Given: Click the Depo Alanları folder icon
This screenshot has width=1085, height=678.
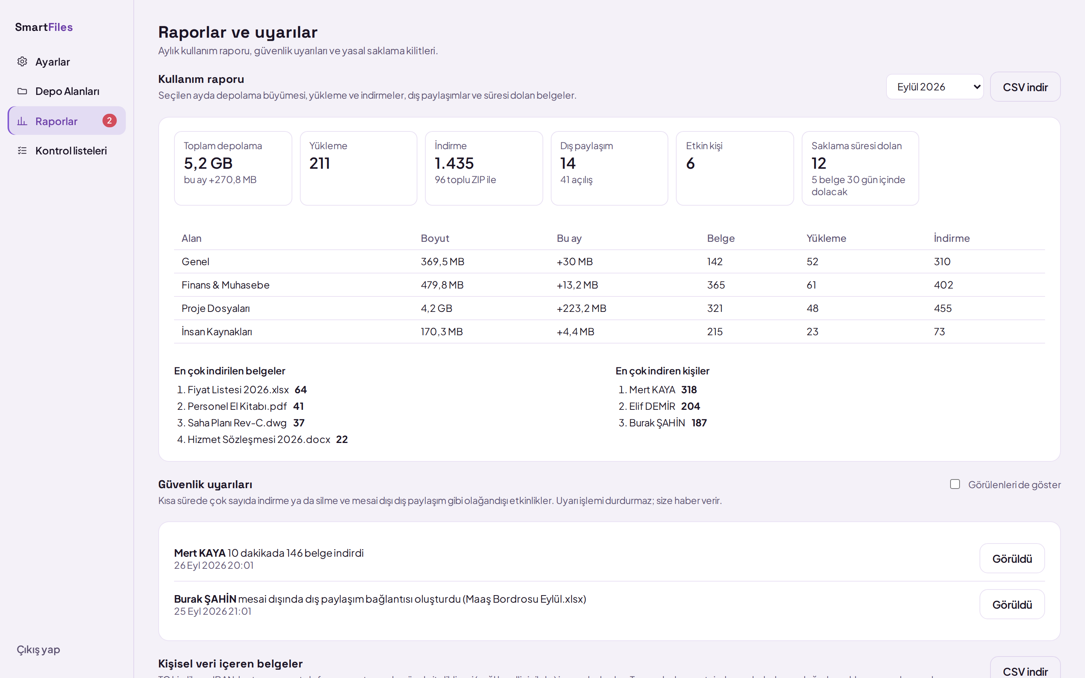Looking at the screenshot, I should tap(22, 91).
